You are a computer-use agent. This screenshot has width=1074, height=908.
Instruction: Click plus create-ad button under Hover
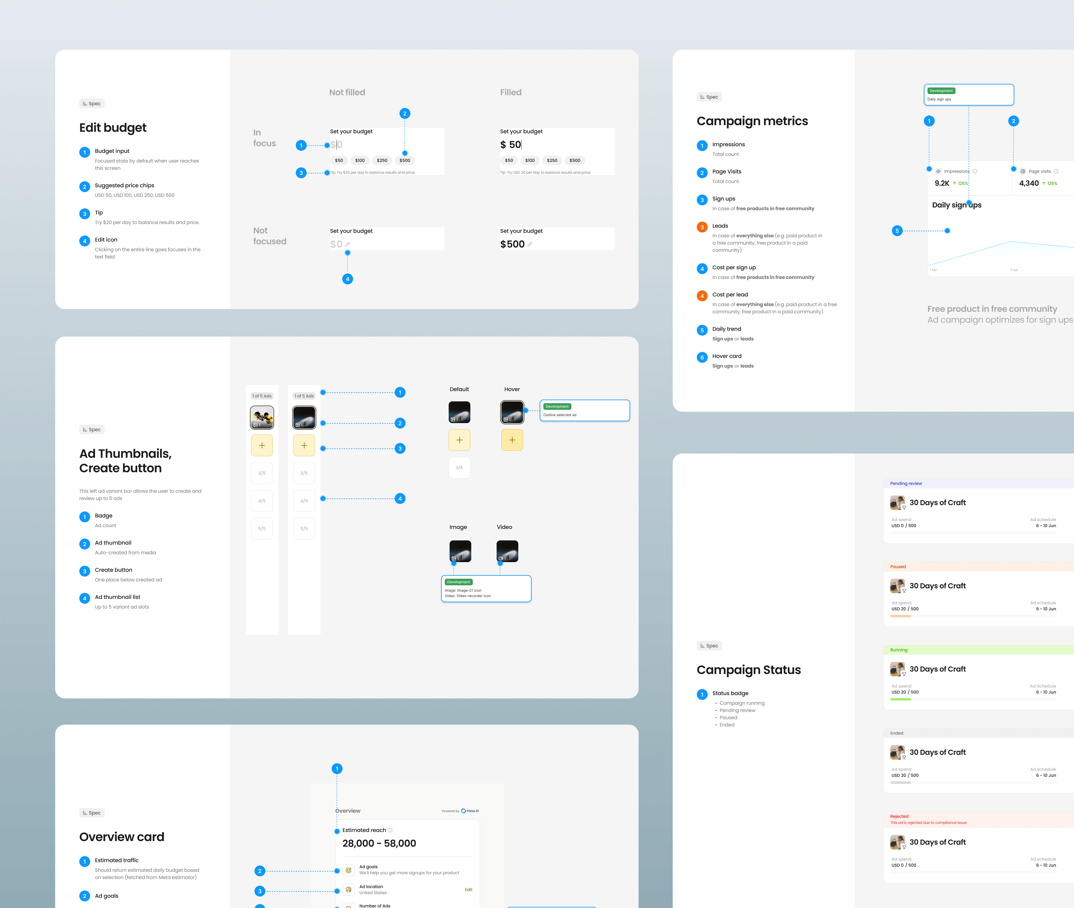pos(512,440)
